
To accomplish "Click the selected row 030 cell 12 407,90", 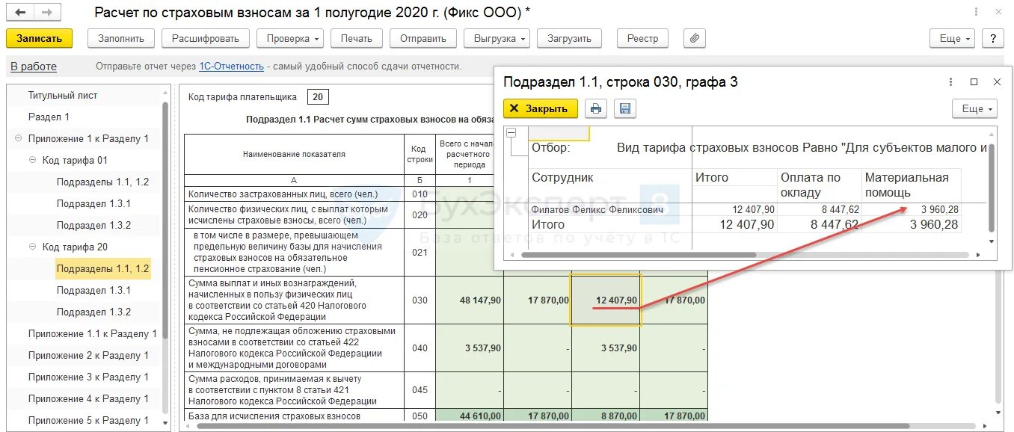I will tap(606, 300).
